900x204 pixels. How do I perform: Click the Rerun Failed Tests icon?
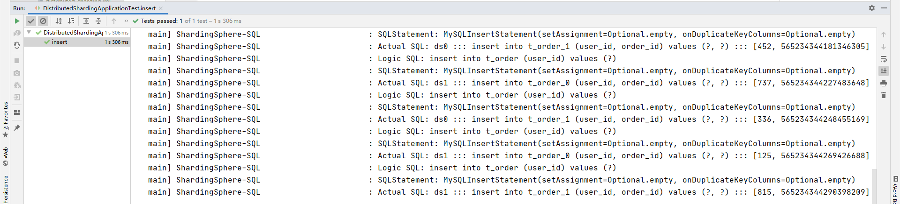17,33
